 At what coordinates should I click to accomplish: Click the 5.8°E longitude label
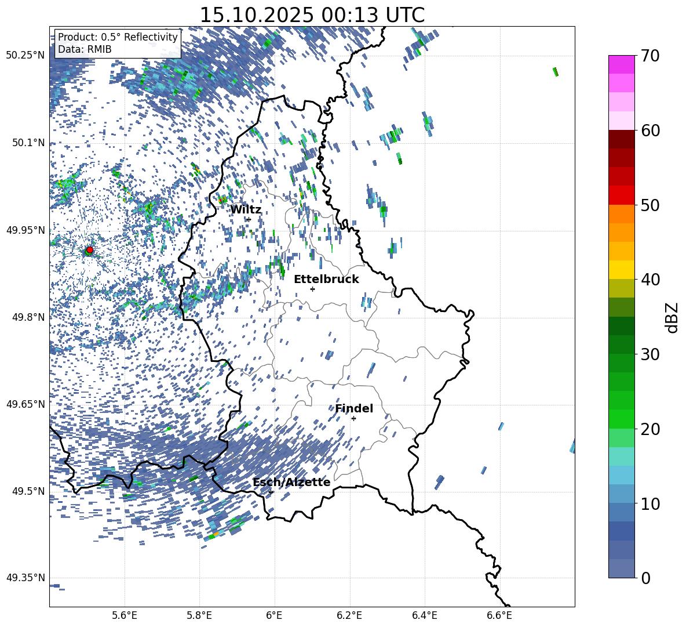[199, 615]
